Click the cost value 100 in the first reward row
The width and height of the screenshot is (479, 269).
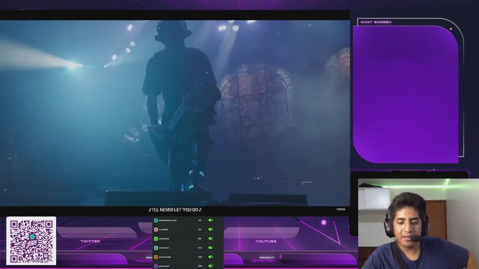(x=199, y=220)
